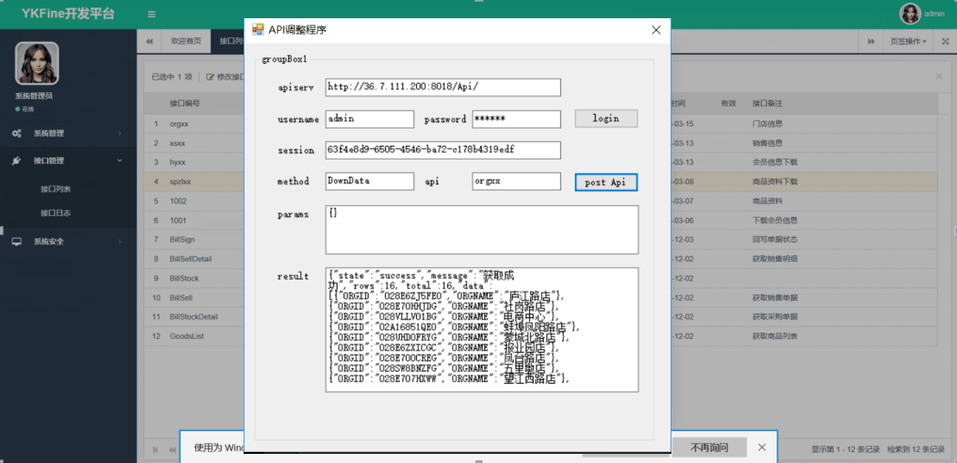
Task: Click the 系统管理 gear icon
Action: click(17, 133)
